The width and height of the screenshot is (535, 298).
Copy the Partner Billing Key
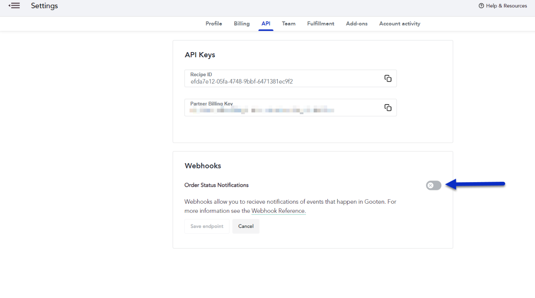(388, 108)
